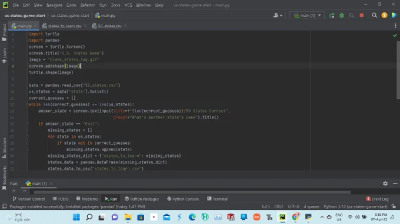Open Chrome from the taskbar
Screen dimensions: 400x224
click(295, 217)
